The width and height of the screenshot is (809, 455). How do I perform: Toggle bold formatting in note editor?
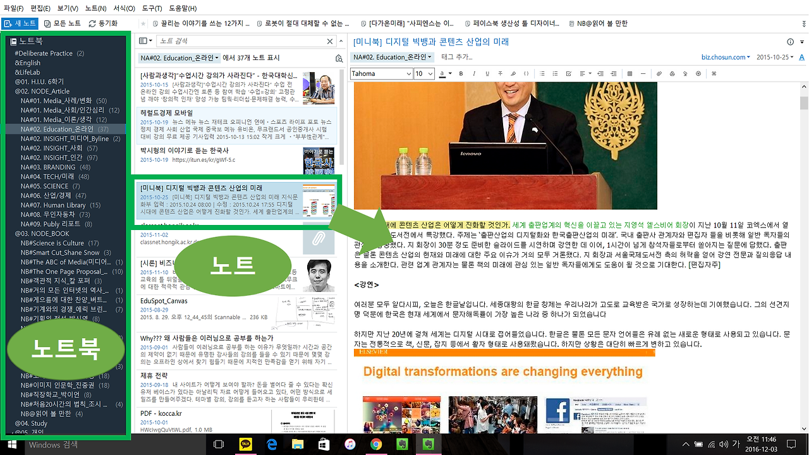point(461,74)
